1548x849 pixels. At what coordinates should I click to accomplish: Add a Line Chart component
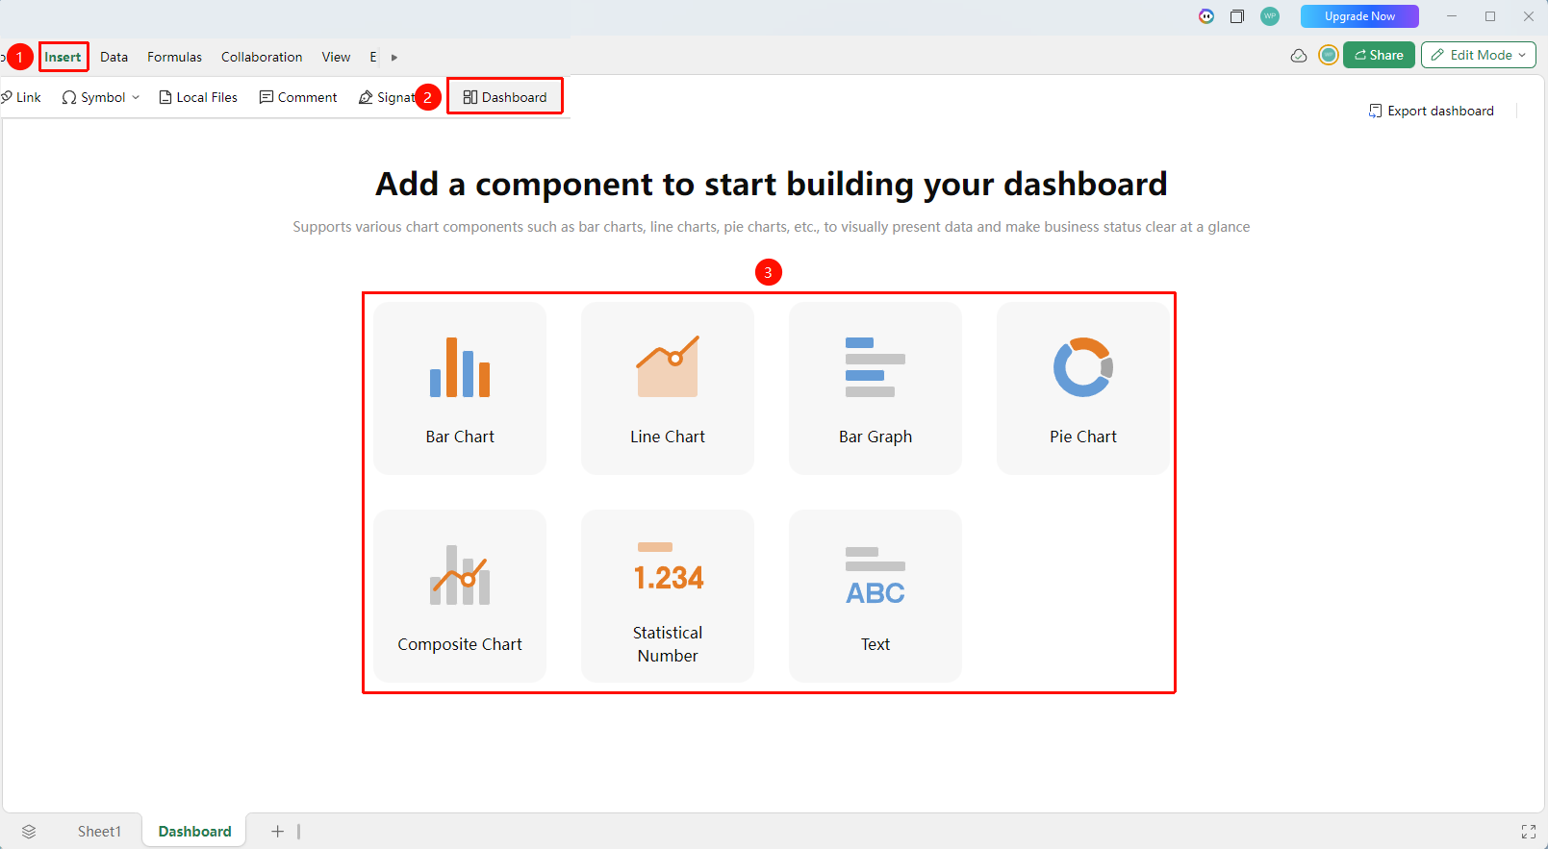pos(668,388)
